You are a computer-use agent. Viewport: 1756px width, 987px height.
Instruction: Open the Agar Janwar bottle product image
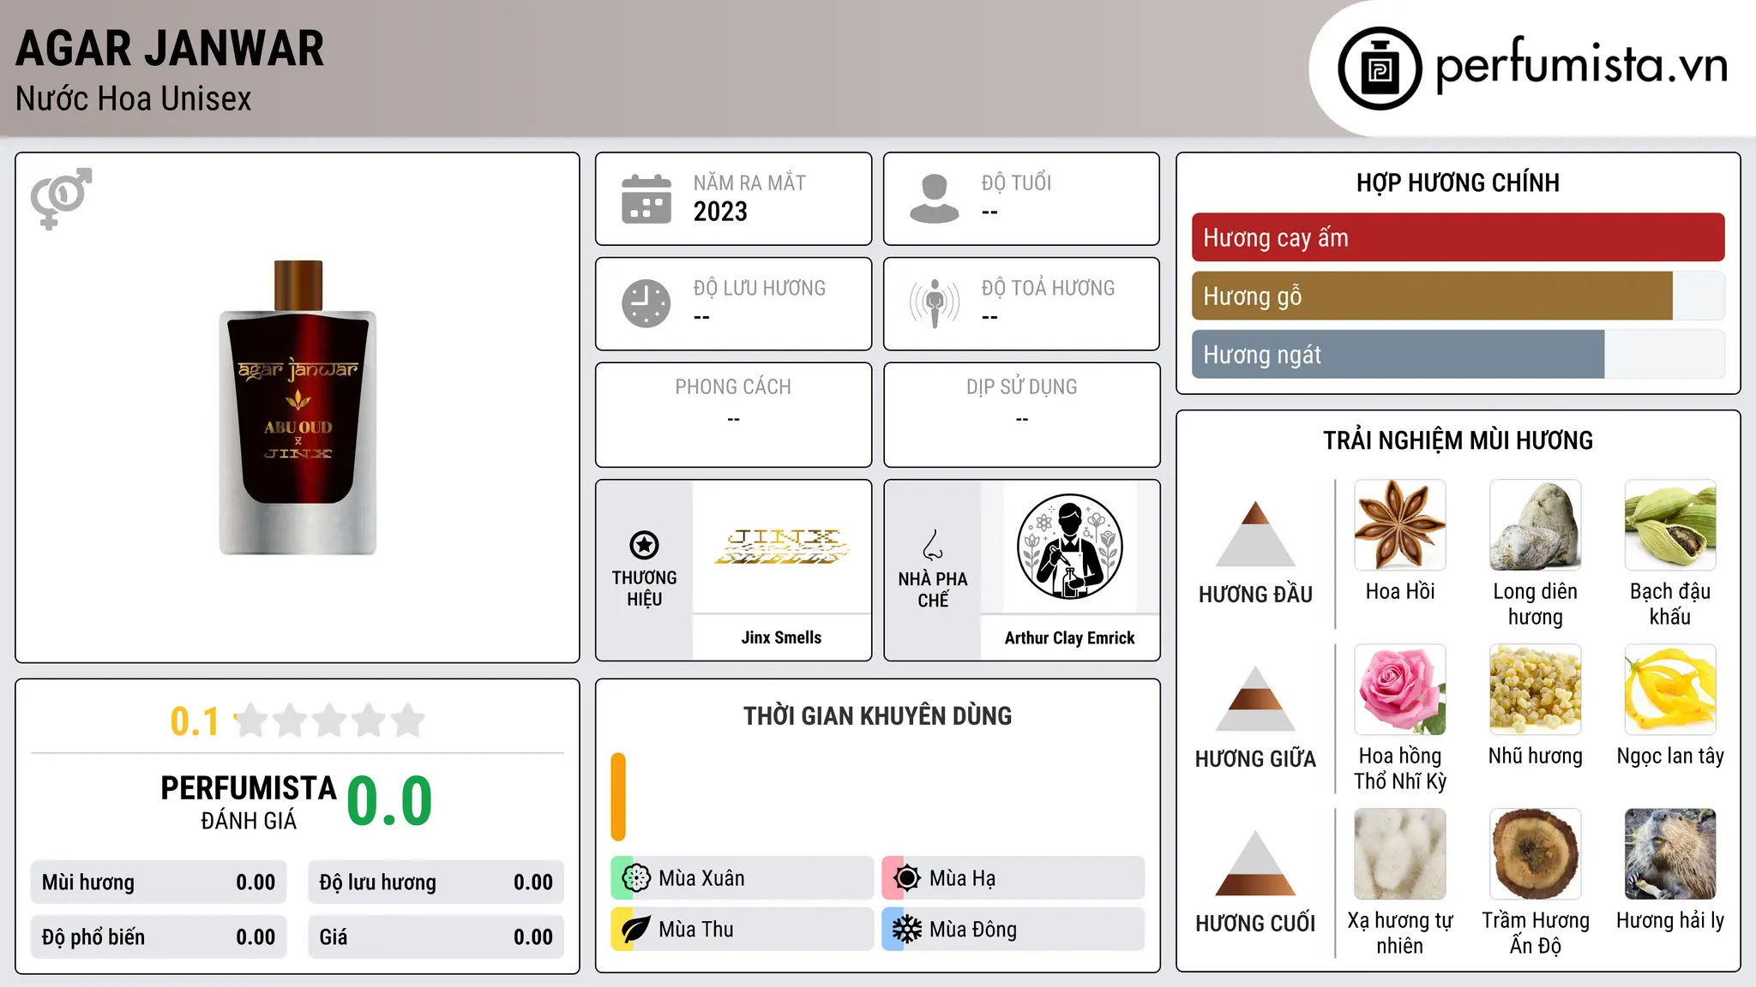(x=298, y=407)
